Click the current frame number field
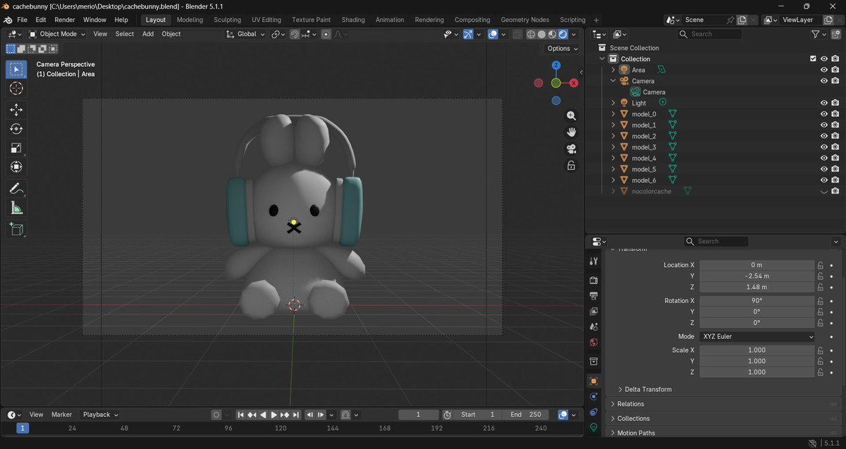 [419, 414]
